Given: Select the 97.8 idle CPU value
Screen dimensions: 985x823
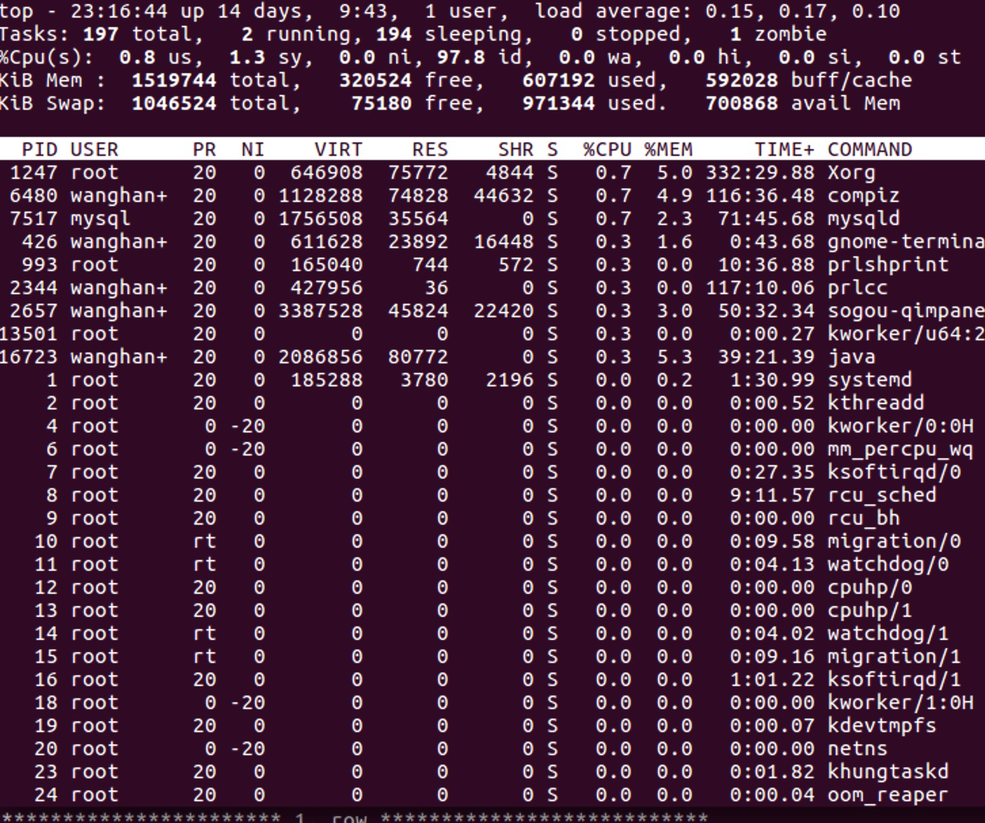Looking at the screenshot, I should click(x=461, y=57).
